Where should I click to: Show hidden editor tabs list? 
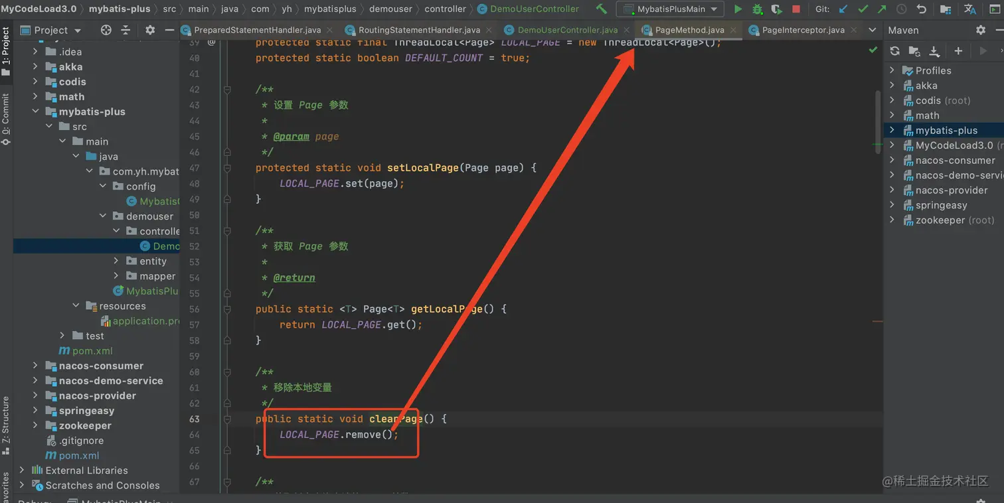[872, 30]
